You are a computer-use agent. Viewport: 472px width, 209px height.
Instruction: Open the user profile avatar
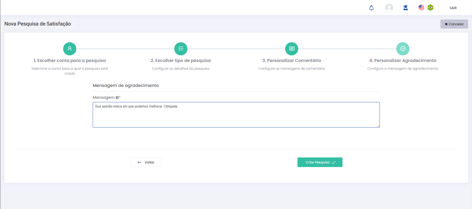click(389, 8)
